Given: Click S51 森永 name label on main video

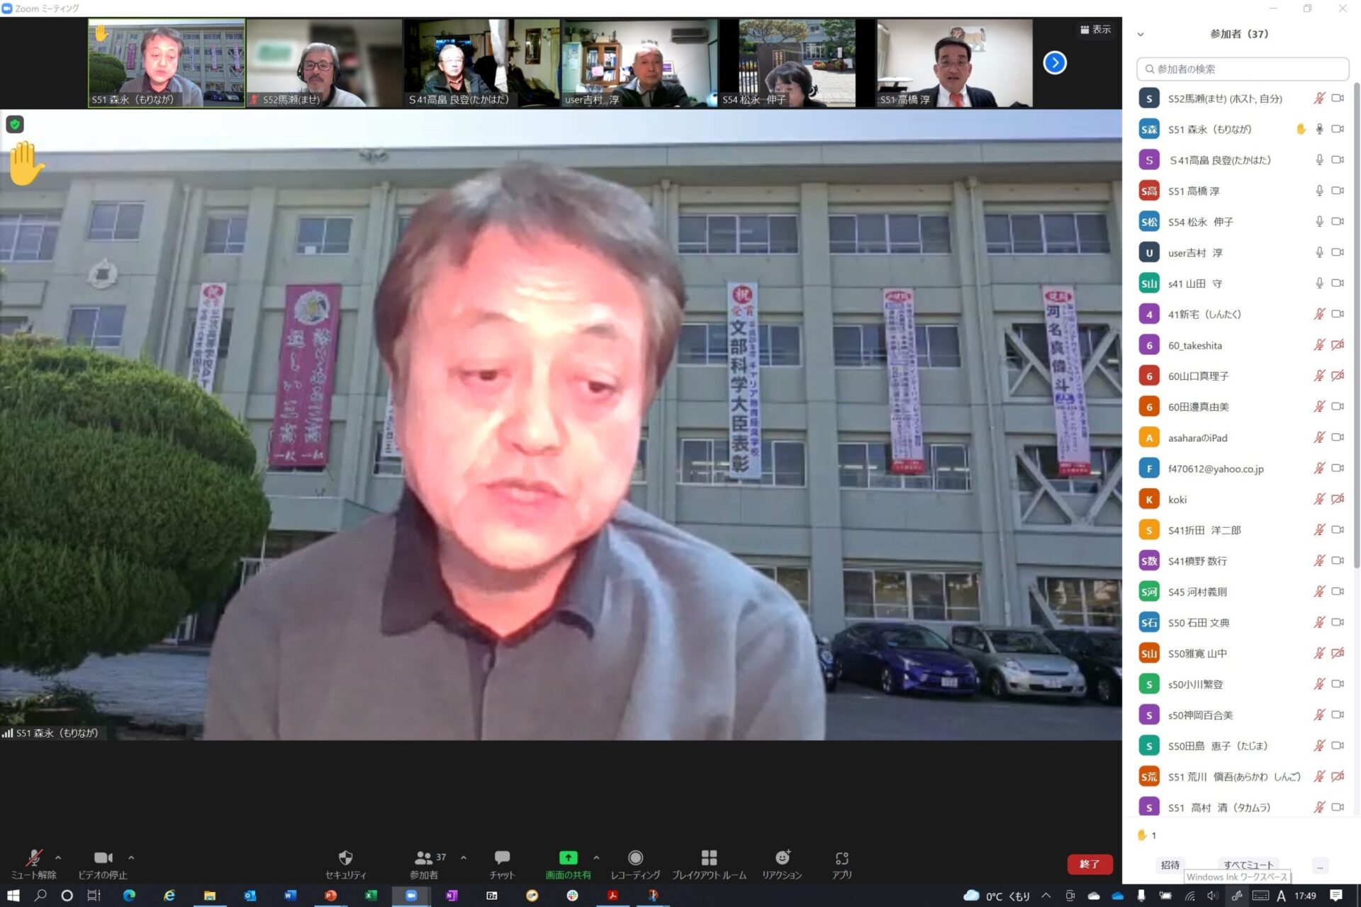Looking at the screenshot, I should pyautogui.click(x=57, y=733).
